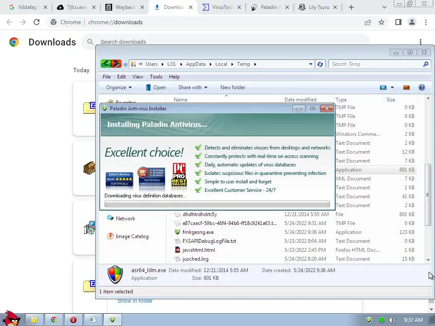Image resolution: width=435 pixels, height=326 pixels.
Task: Open view options dropdown arrow
Action: point(392,87)
